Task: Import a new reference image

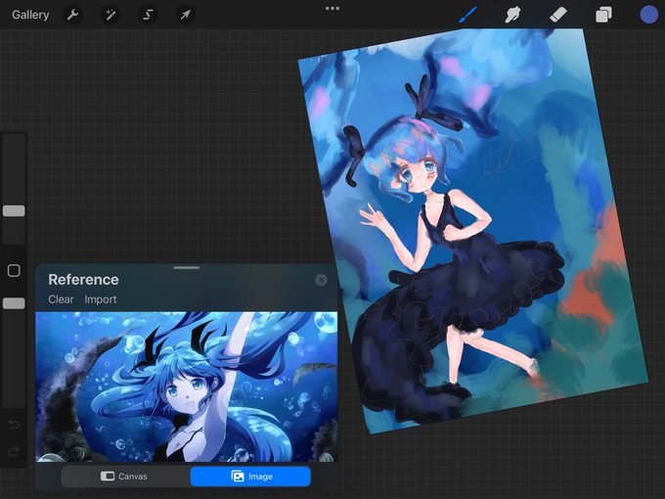Action: pos(101,299)
